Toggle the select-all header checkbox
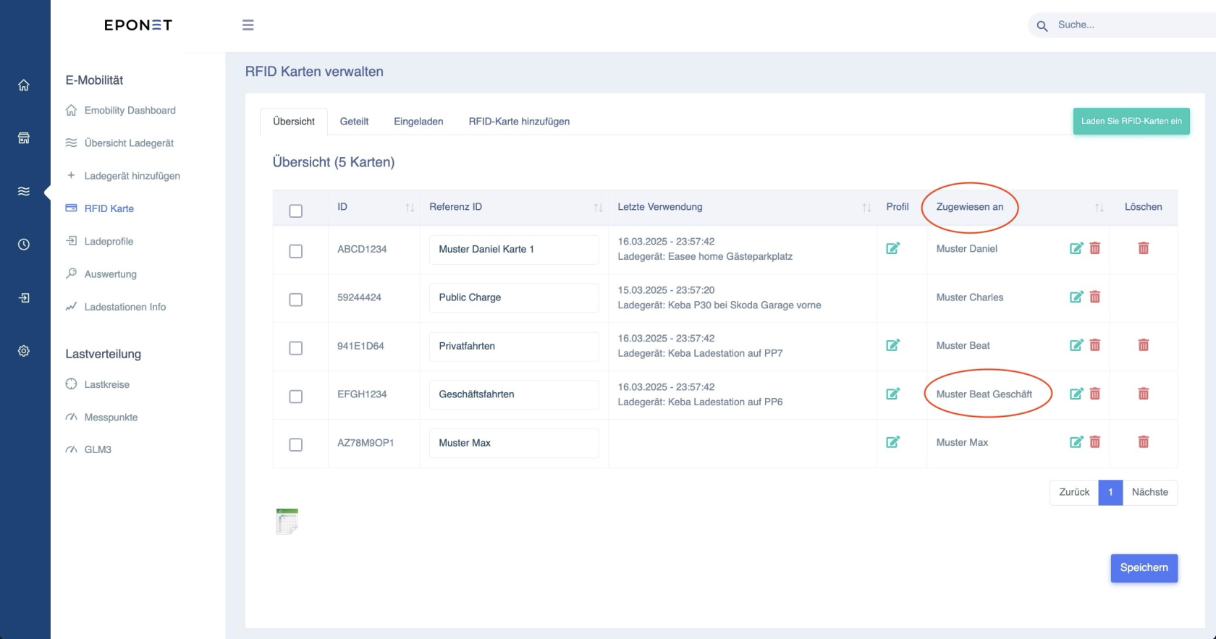1216x639 pixels. coord(295,211)
